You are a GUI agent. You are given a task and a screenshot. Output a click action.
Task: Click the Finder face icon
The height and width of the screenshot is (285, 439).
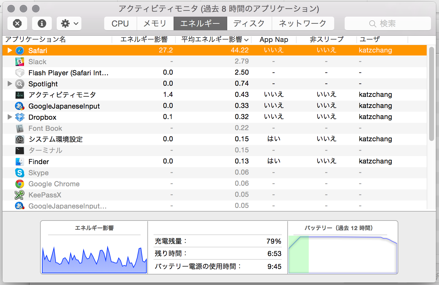pos(20,162)
